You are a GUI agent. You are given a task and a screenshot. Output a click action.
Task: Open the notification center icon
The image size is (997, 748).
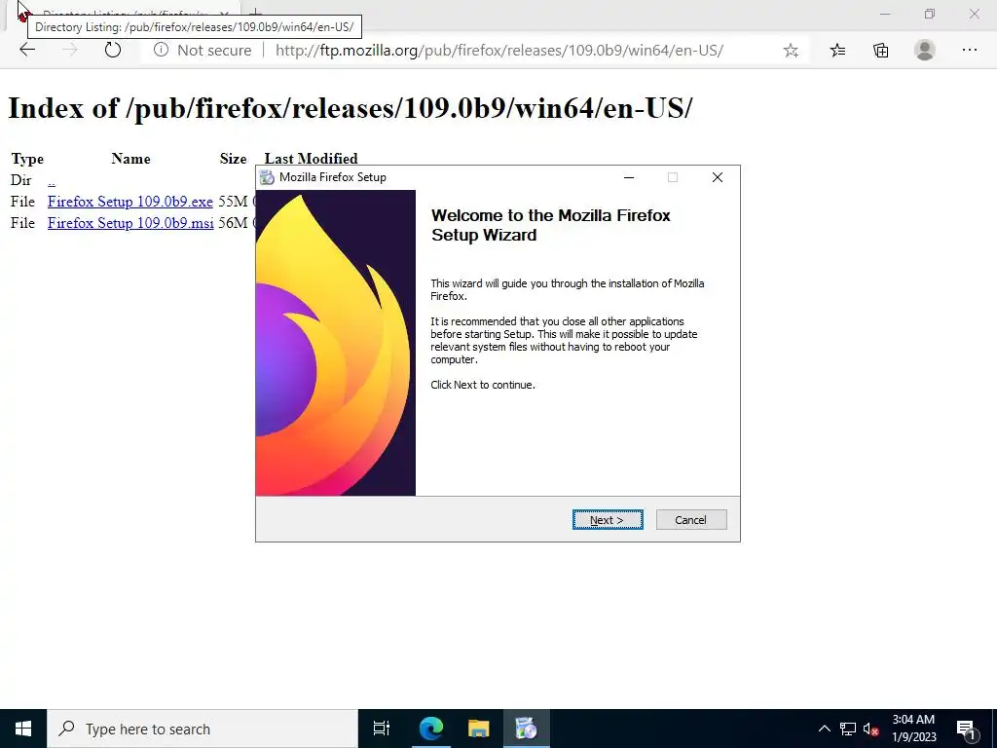(x=967, y=729)
